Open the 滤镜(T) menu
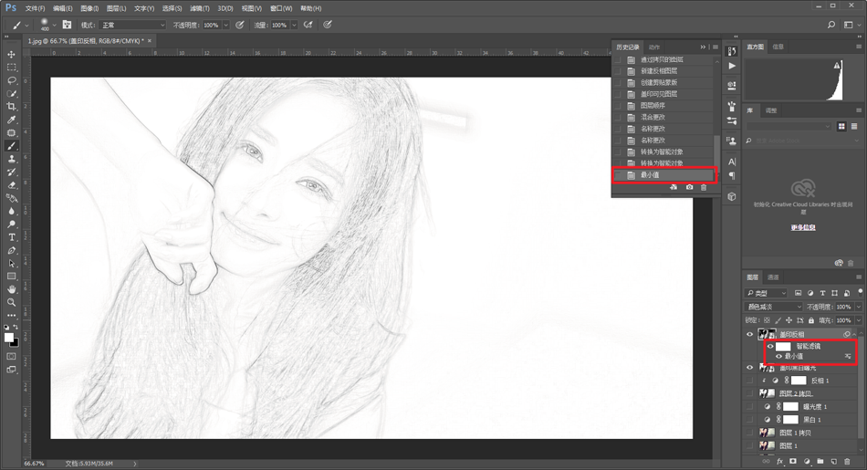This screenshot has height=470, width=867. [x=198, y=8]
